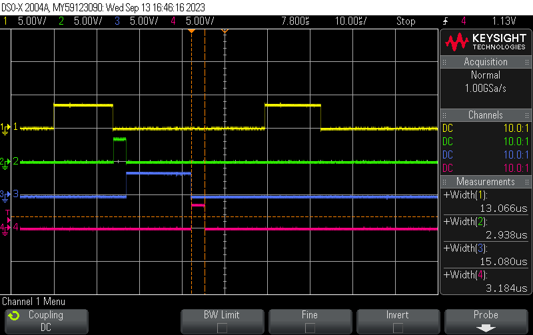Viewport: 533px width, 335px height.
Task: Select the Channels panel header
Action: tap(486, 115)
